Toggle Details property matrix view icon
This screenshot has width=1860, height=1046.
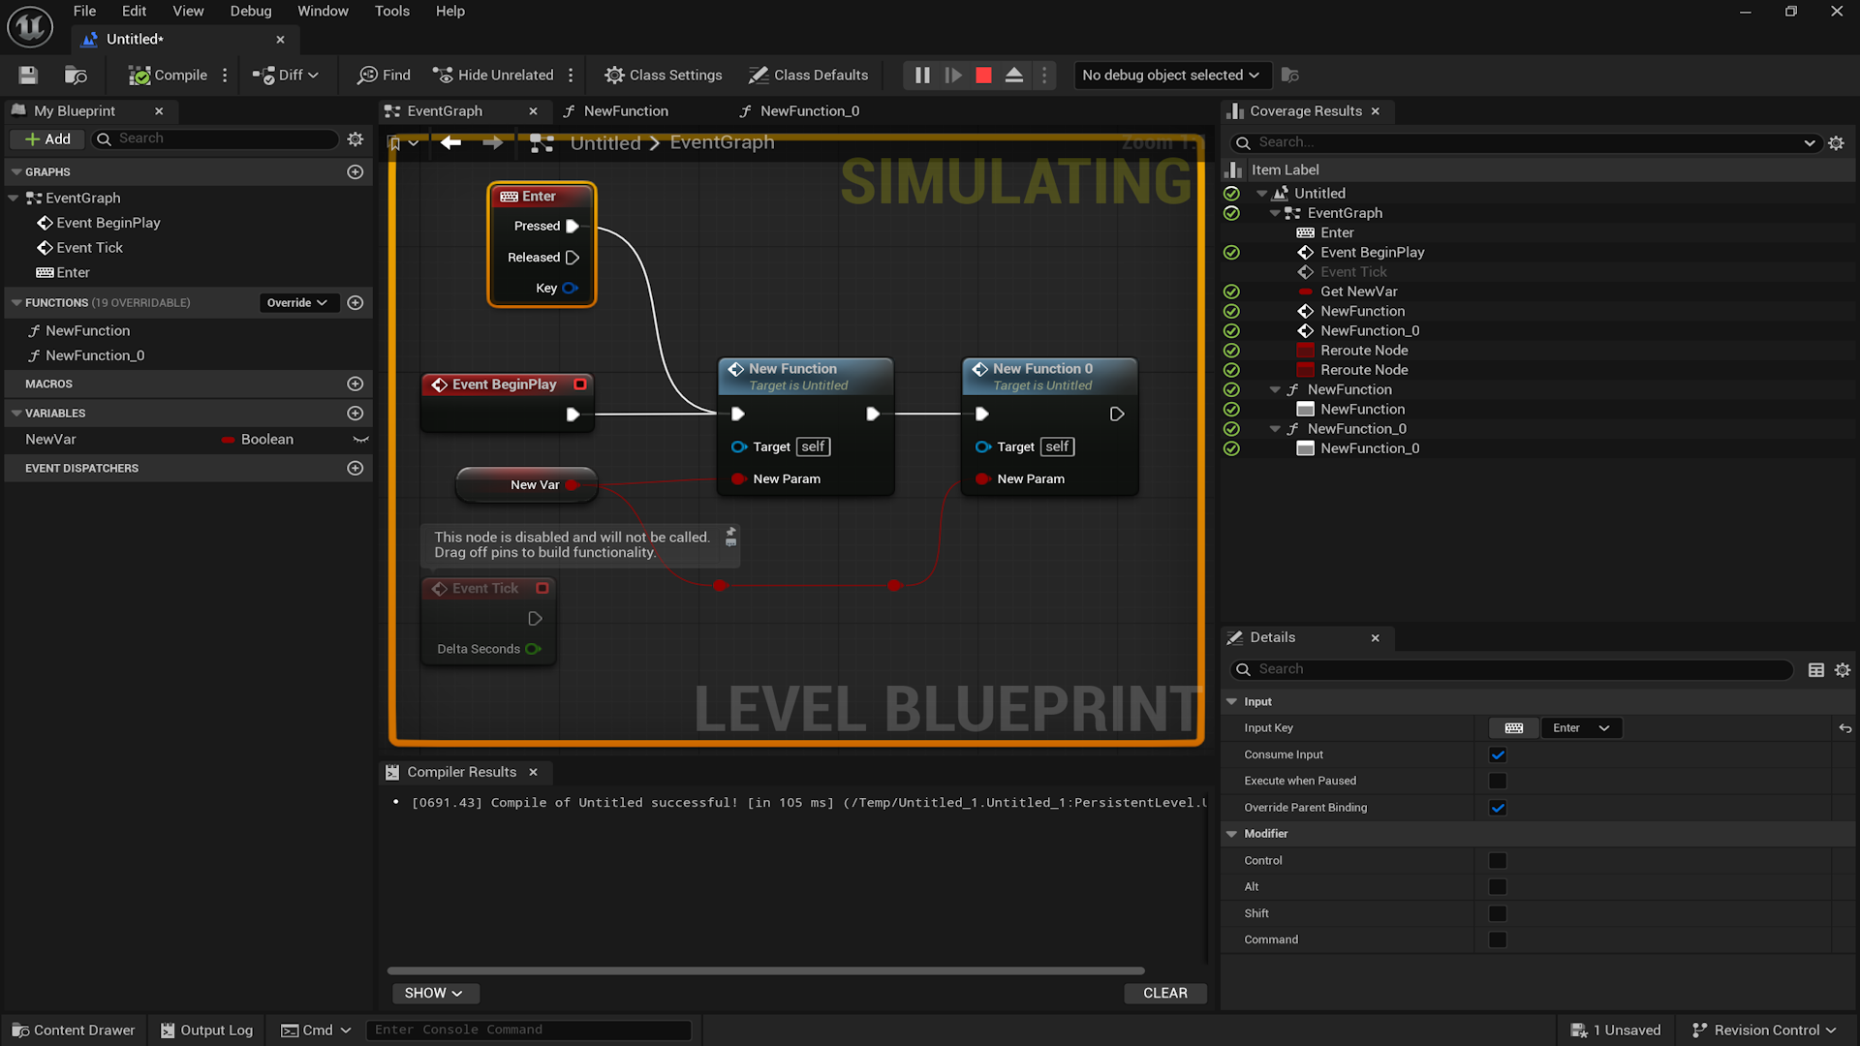coord(1816,669)
